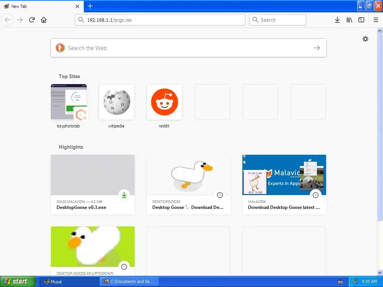Click the clock icon on the DESKTOPGOOSE card

(220, 195)
